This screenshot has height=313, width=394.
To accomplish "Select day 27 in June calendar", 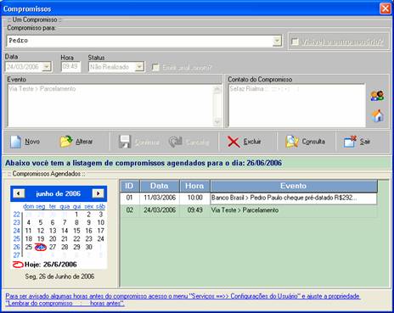I will pos(53,247).
